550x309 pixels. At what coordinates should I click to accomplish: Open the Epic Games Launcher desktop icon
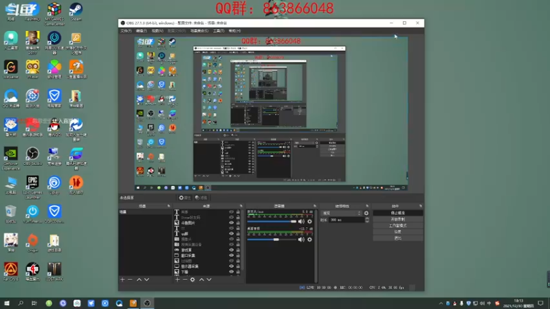pyautogui.click(x=32, y=187)
